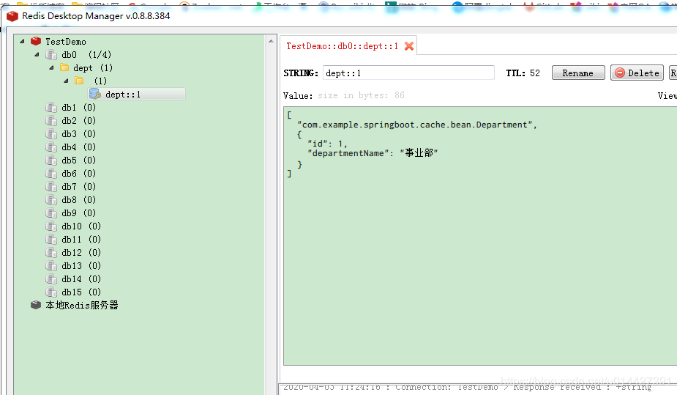The width and height of the screenshot is (677, 395).
Task: Click the tree scrollbar up arrow
Action: pyautogui.click(x=271, y=42)
